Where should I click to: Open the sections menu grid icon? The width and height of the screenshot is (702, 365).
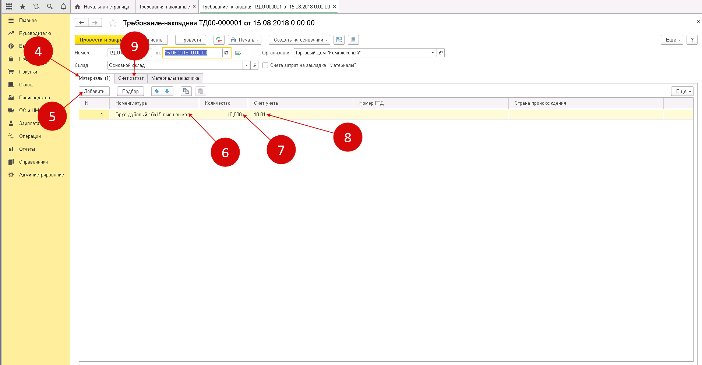9,7
